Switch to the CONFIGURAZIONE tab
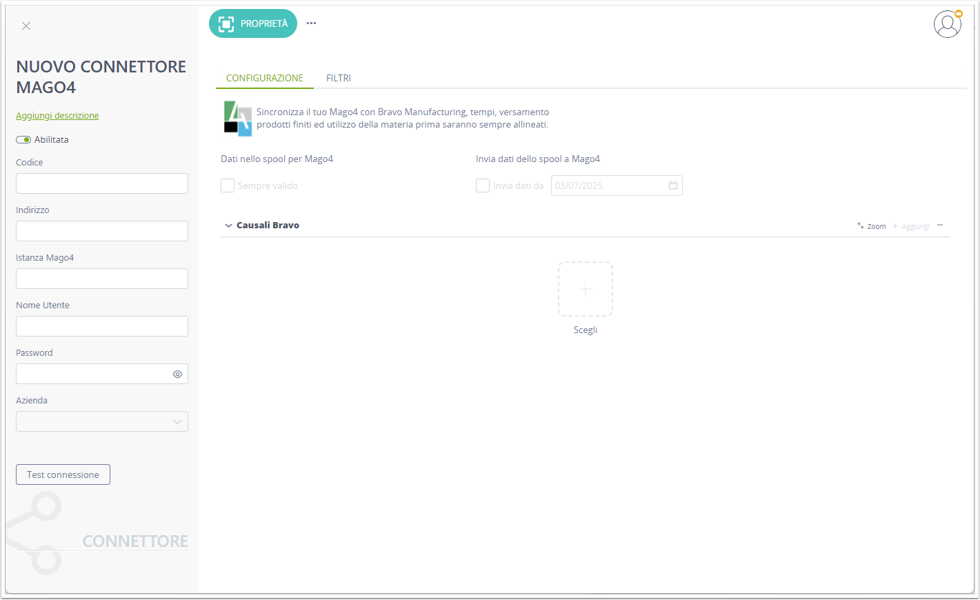The height and width of the screenshot is (600, 980). (x=265, y=78)
